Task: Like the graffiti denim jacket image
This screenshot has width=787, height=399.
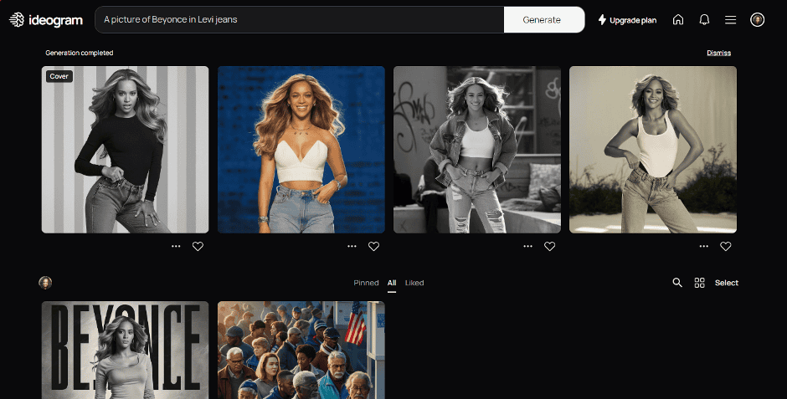Action: (549, 246)
